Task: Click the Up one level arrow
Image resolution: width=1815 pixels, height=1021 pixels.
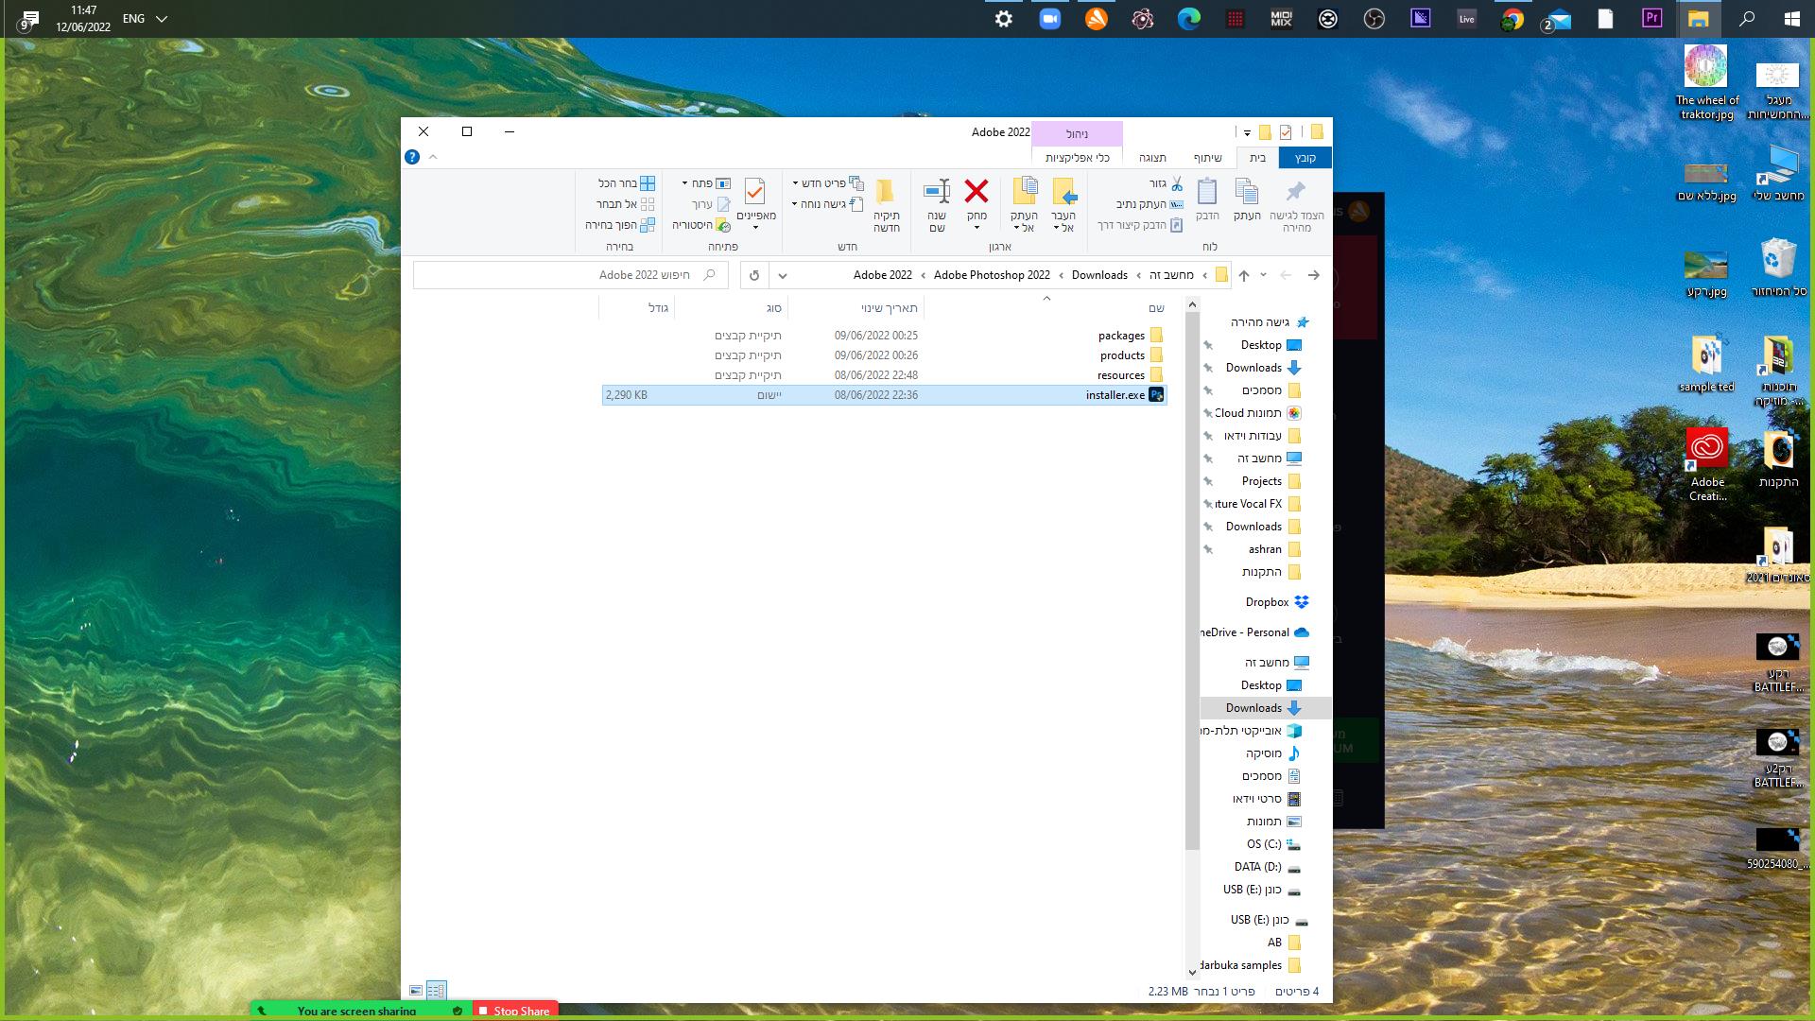Action: tap(1244, 275)
